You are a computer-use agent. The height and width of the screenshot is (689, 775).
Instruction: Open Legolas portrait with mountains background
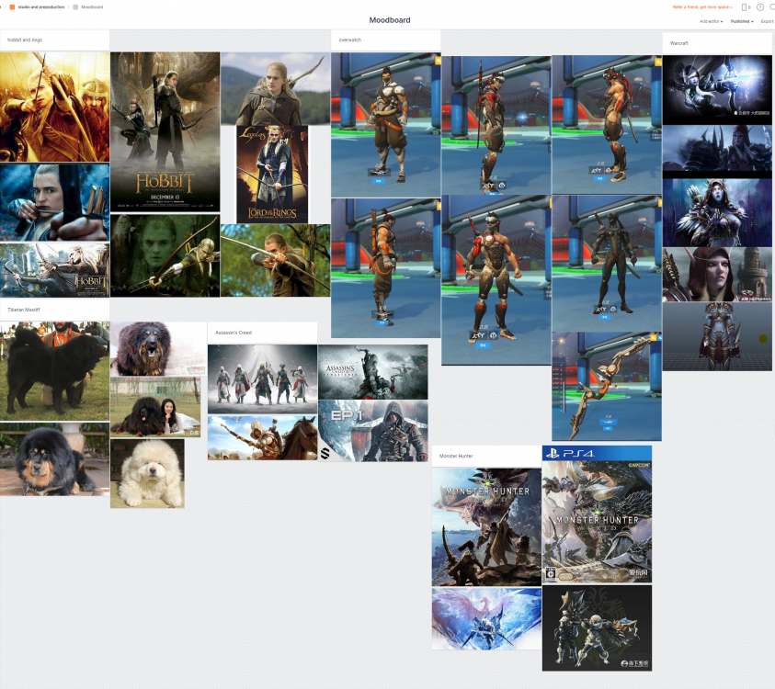coord(275,88)
